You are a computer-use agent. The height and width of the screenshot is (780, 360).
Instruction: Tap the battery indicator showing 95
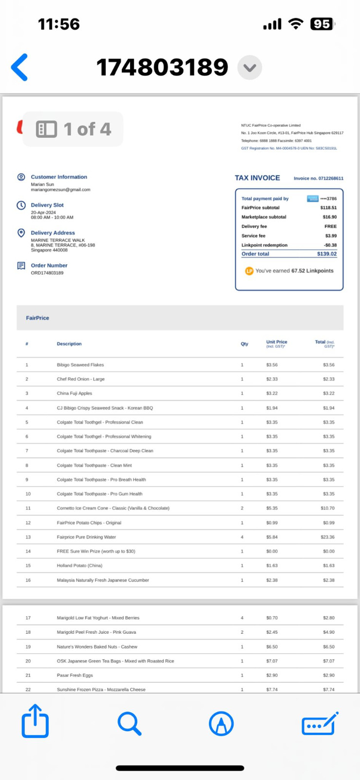click(322, 24)
